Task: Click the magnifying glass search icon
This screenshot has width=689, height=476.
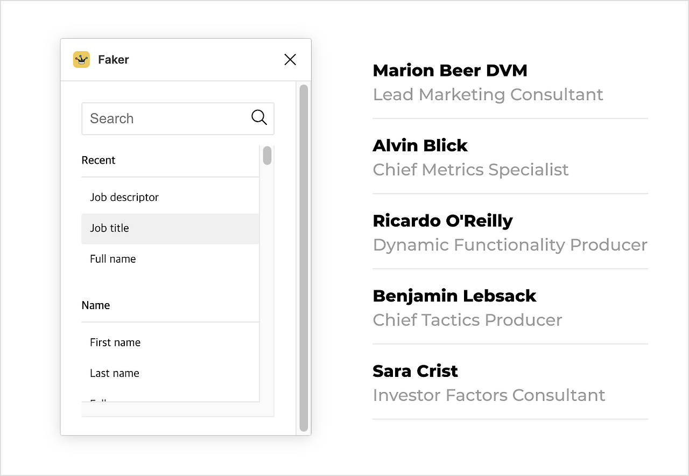Action: (259, 117)
